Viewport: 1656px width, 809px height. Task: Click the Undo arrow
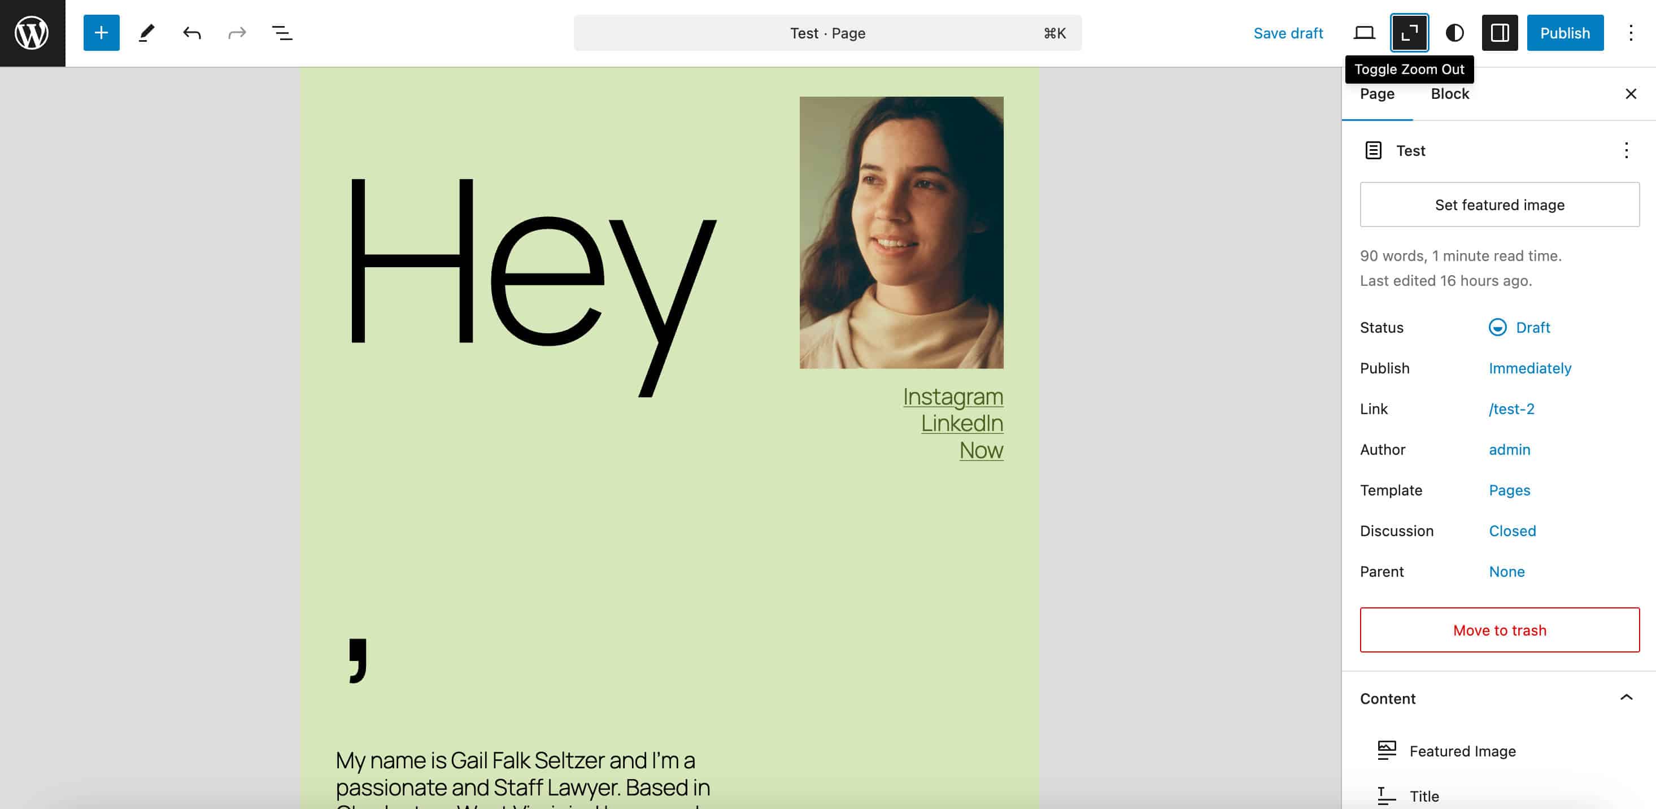[x=191, y=33]
